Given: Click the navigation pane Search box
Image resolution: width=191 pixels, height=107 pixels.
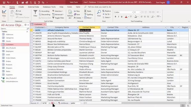Looking at the screenshot, I should pyautogui.click(x=14, y=29).
